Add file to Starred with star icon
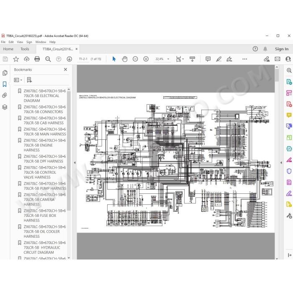This screenshot has width=293, height=293. click(16, 59)
